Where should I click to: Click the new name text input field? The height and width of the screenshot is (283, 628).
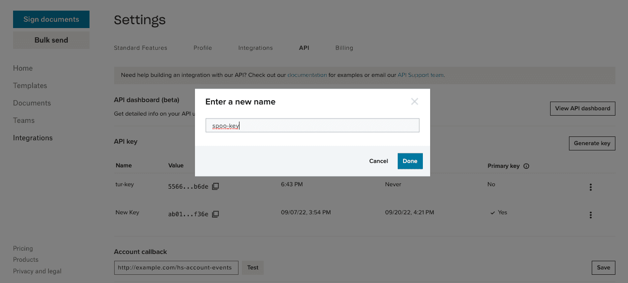click(x=312, y=125)
